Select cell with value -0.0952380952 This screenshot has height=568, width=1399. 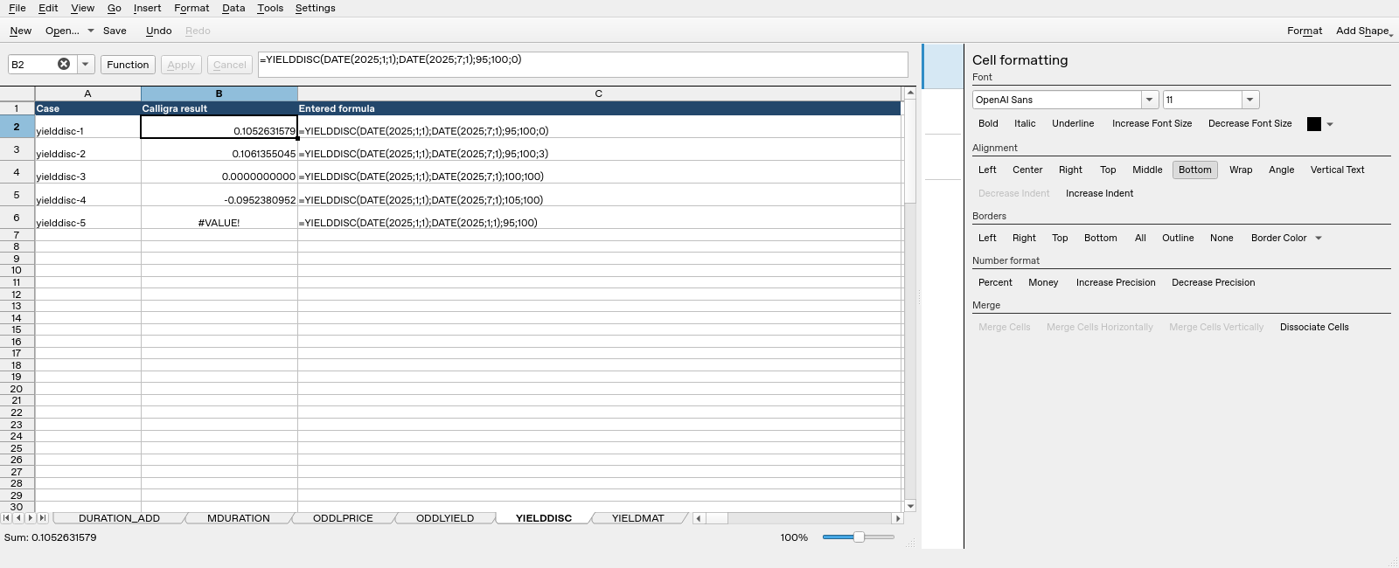tap(219, 195)
